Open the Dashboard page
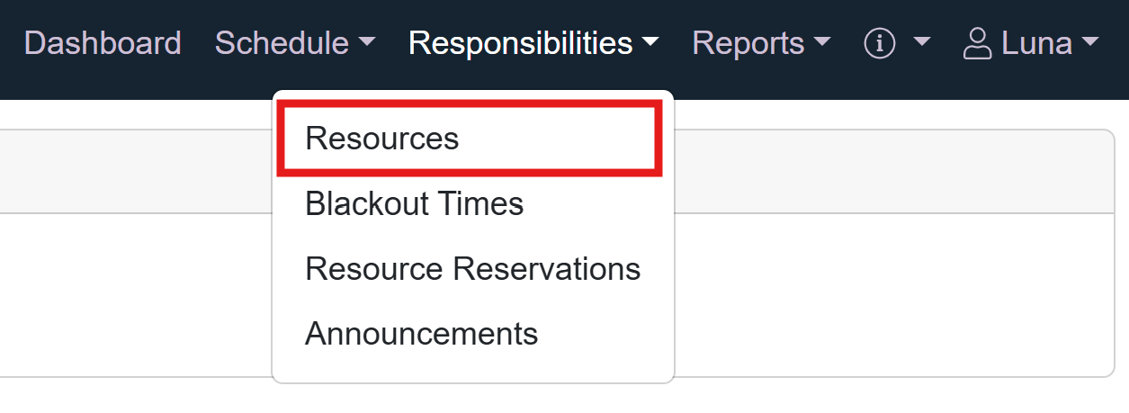The height and width of the screenshot is (413, 1129). pyautogui.click(x=103, y=43)
